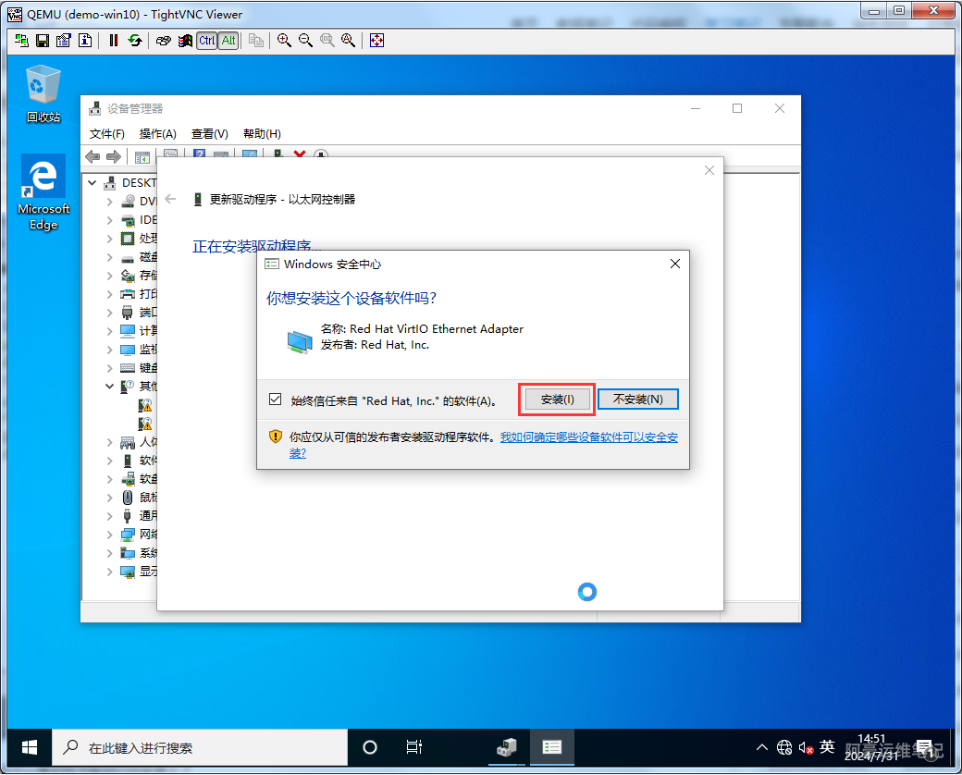The image size is (962, 775).
Task: Expand the 处理 processors tree node
Action: [x=110, y=238]
